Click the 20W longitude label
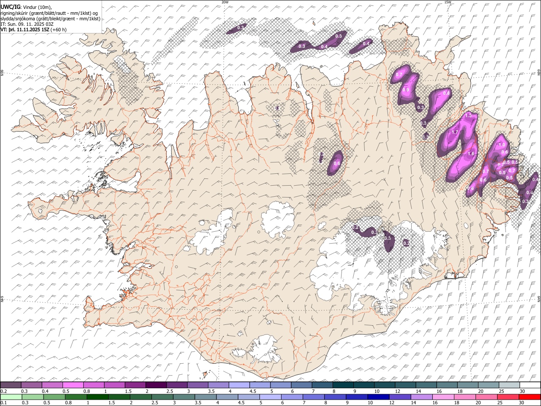This screenshot has height=406, width=541. (225, 2)
